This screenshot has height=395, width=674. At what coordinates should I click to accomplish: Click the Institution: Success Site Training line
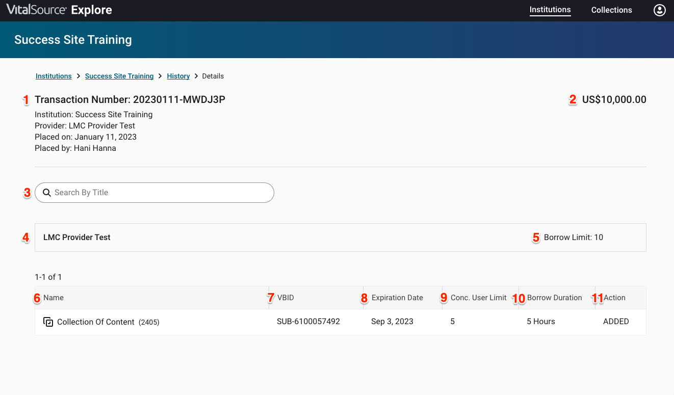[x=94, y=115]
